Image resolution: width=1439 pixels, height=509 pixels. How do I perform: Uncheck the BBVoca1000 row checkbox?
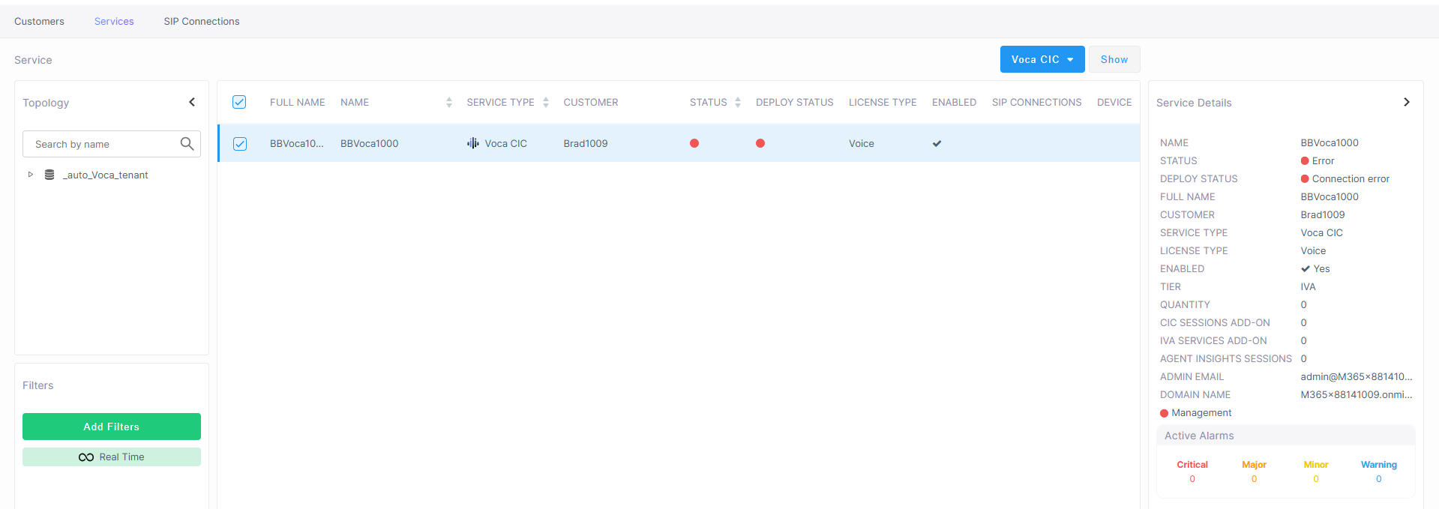pos(240,144)
